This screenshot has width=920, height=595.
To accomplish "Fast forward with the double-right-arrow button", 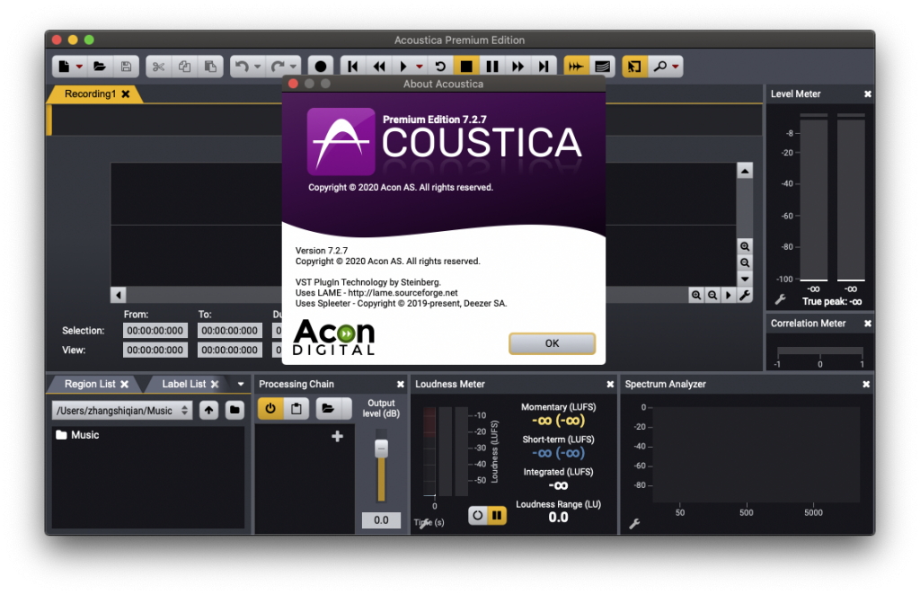I will click(518, 67).
